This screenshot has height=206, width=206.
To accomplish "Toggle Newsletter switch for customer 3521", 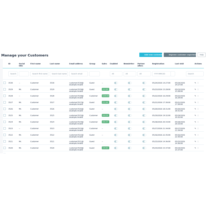I will pos(130,142).
